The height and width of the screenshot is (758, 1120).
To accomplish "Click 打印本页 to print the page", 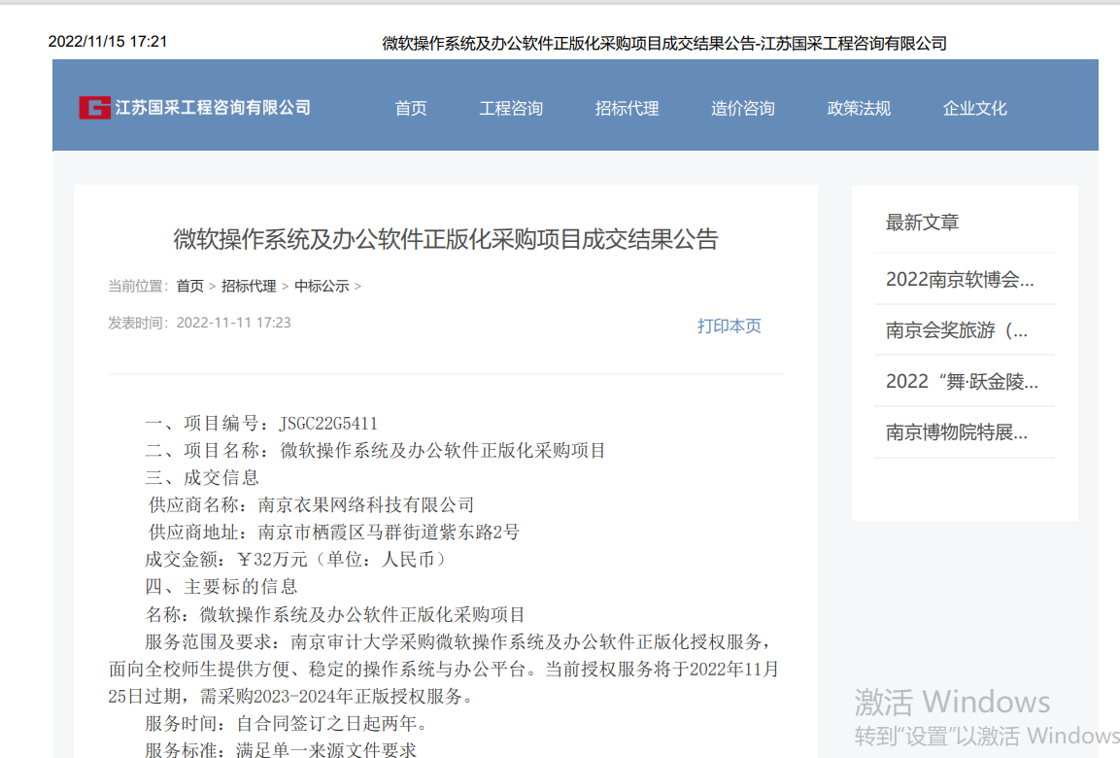I will (x=730, y=326).
